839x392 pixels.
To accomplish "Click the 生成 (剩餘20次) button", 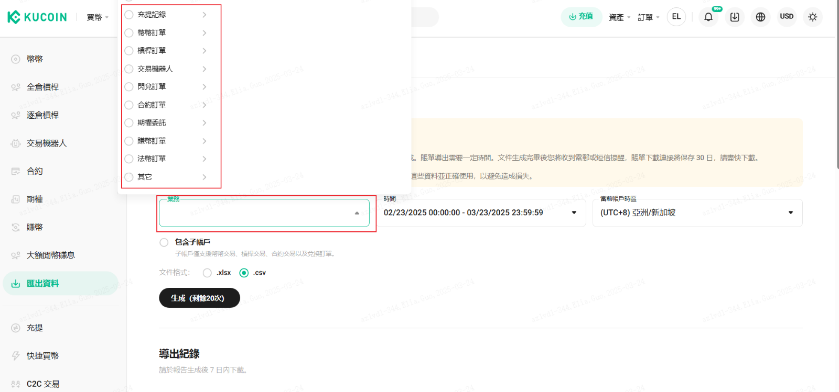I will [x=199, y=298].
